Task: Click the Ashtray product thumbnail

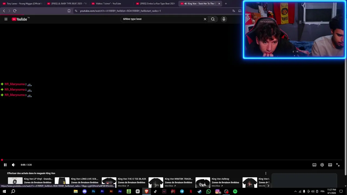Action: click(x=203, y=182)
